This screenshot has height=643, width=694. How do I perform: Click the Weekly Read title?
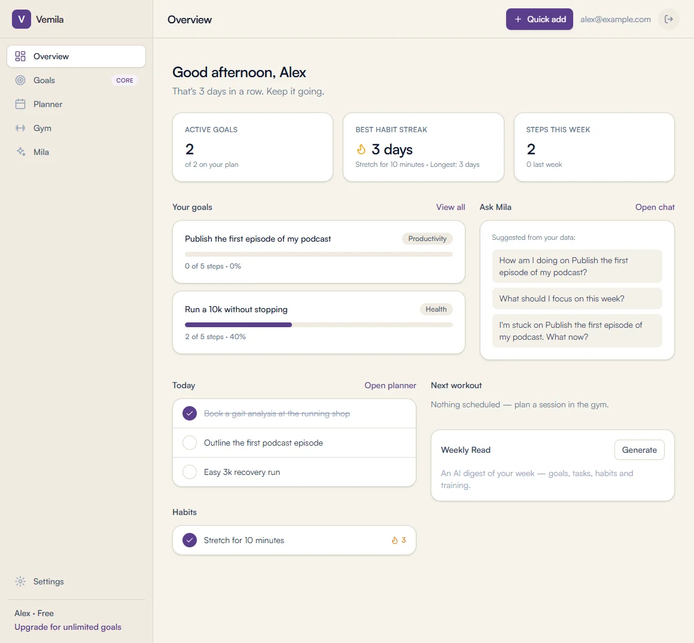coord(465,450)
